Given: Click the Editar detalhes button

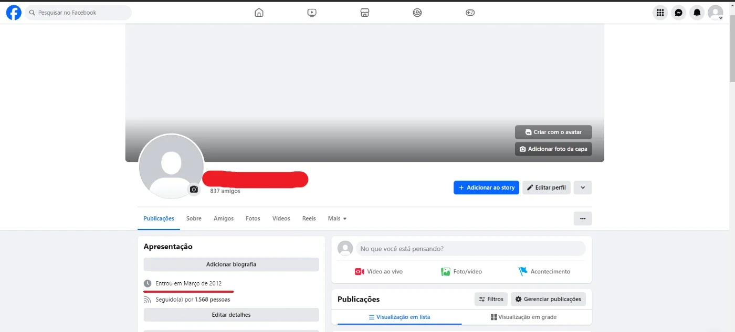Looking at the screenshot, I should [x=231, y=315].
